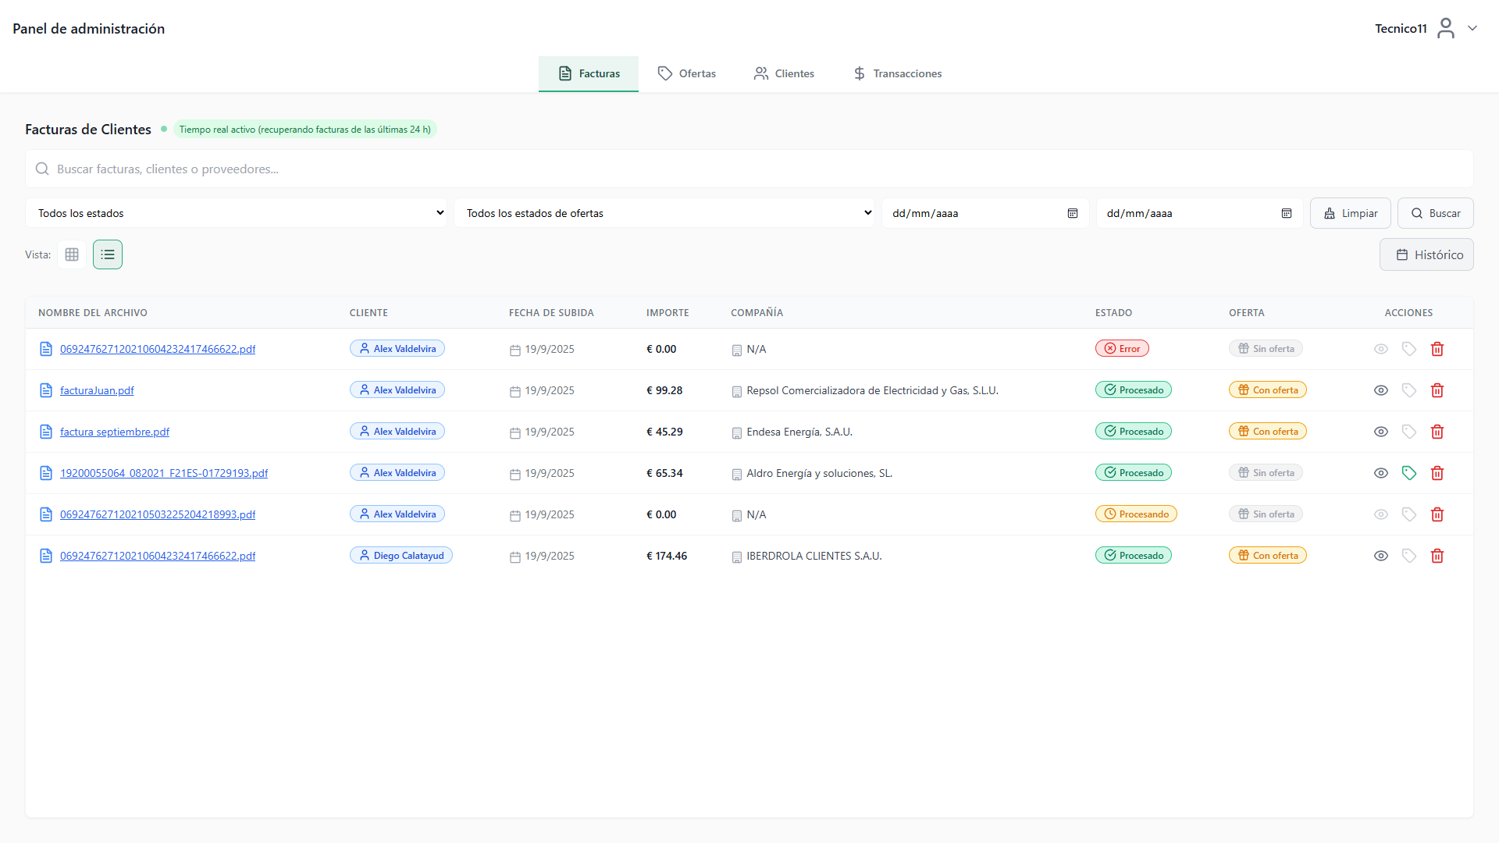Open 069247627120210503225204218993.pdf link
This screenshot has height=843, width=1499.
158,514
